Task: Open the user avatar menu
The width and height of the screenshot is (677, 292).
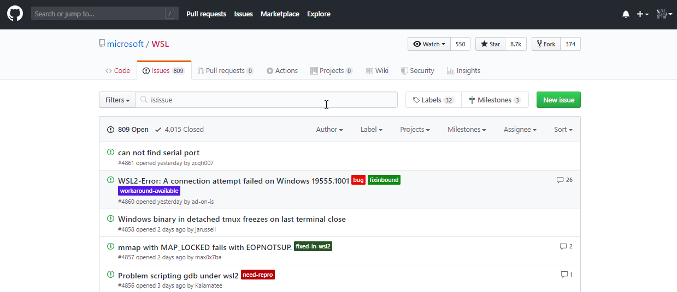Action: (x=664, y=14)
